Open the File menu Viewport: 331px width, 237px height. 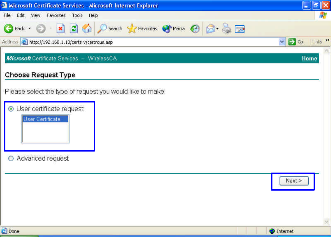(x=7, y=15)
